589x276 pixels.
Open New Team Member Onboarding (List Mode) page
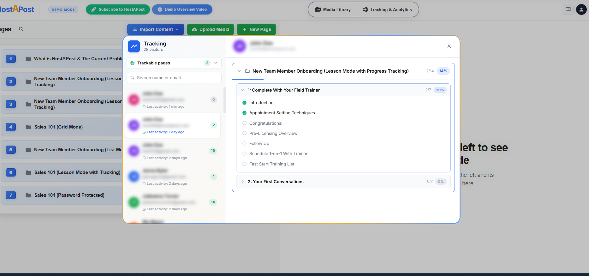62,150
